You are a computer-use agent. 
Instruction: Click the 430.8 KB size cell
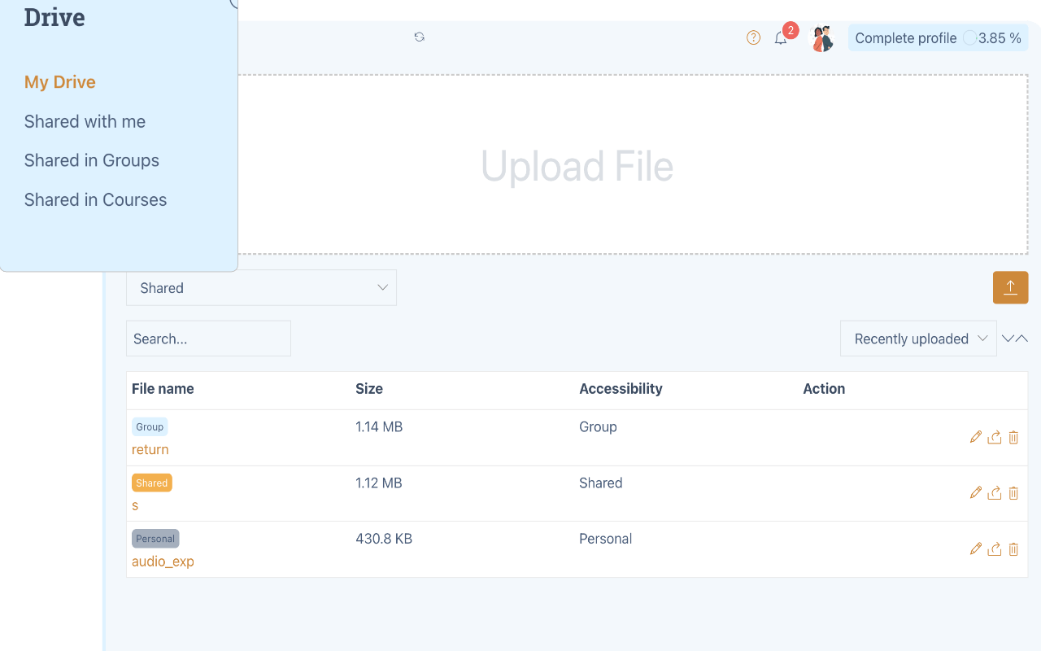384,539
